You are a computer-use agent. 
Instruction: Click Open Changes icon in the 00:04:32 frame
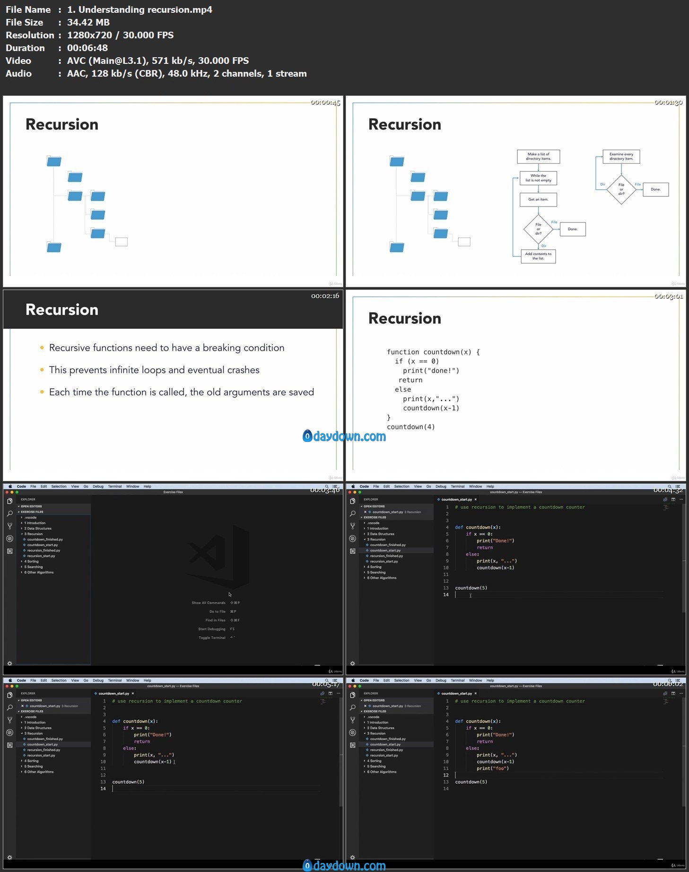665,500
